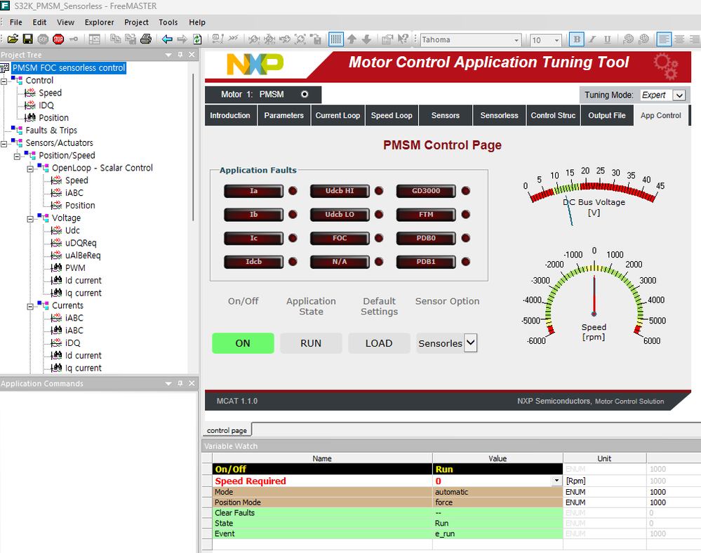
Task: Click the NXP logo in the header
Action: pyautogui.click(x=255, y=65)
